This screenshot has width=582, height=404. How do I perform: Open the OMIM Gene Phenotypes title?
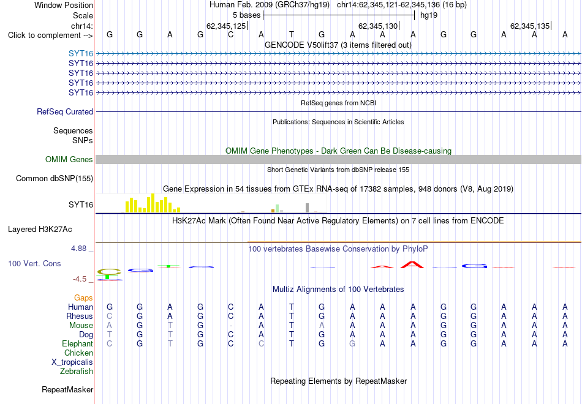click(338, 151)
